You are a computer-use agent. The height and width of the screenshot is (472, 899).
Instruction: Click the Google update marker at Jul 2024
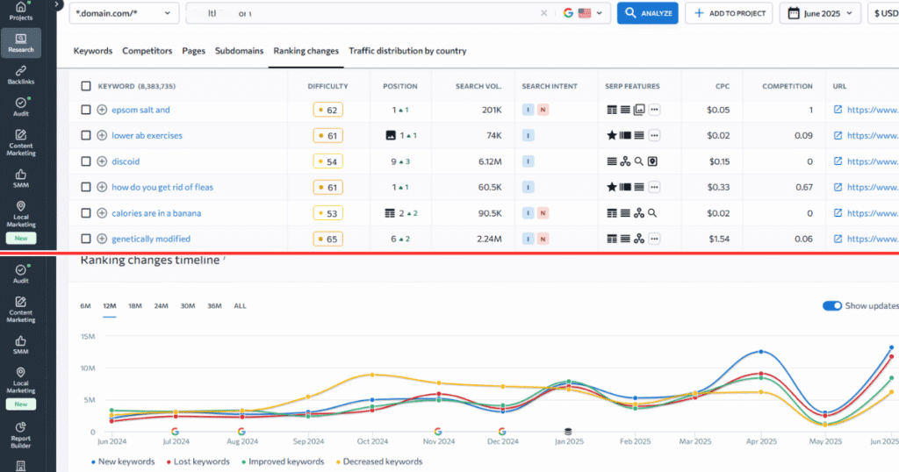pos(175,432)
